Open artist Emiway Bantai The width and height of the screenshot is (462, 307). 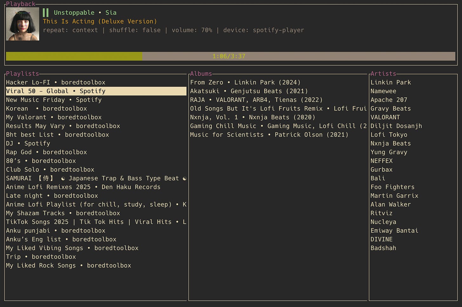click(394, 231)
